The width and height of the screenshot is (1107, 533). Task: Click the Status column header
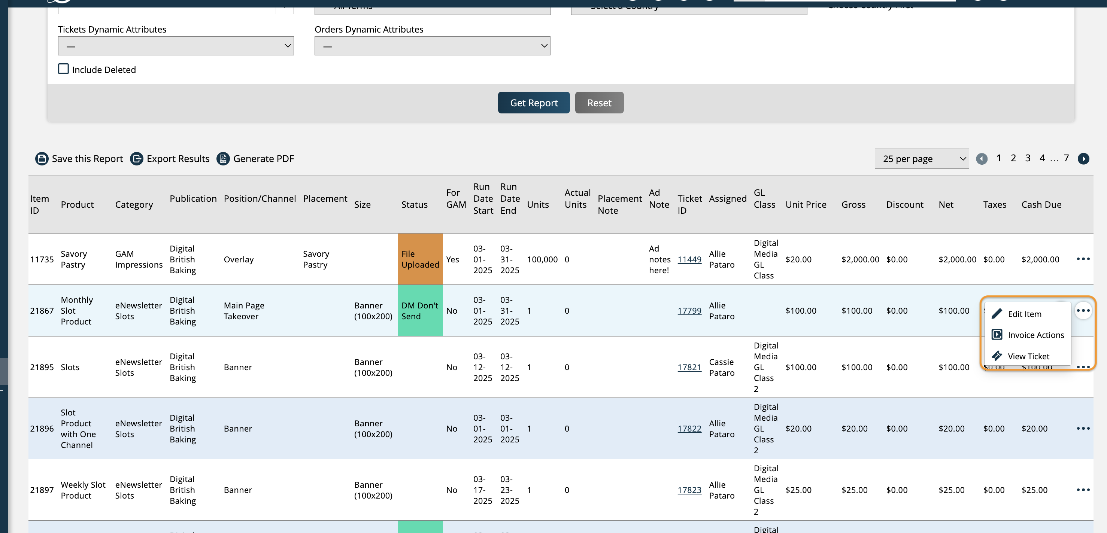(414, 204)
